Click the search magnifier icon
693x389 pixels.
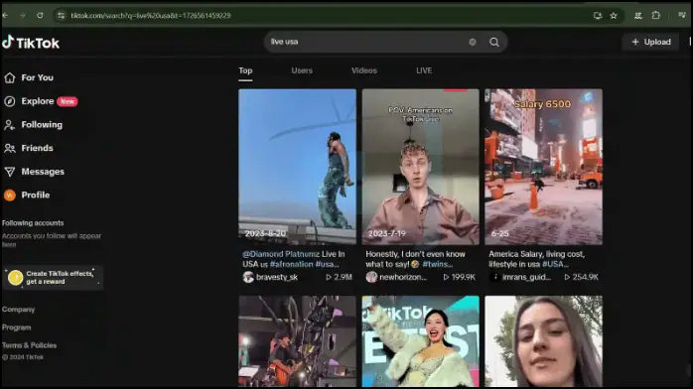tap(494, 42)
